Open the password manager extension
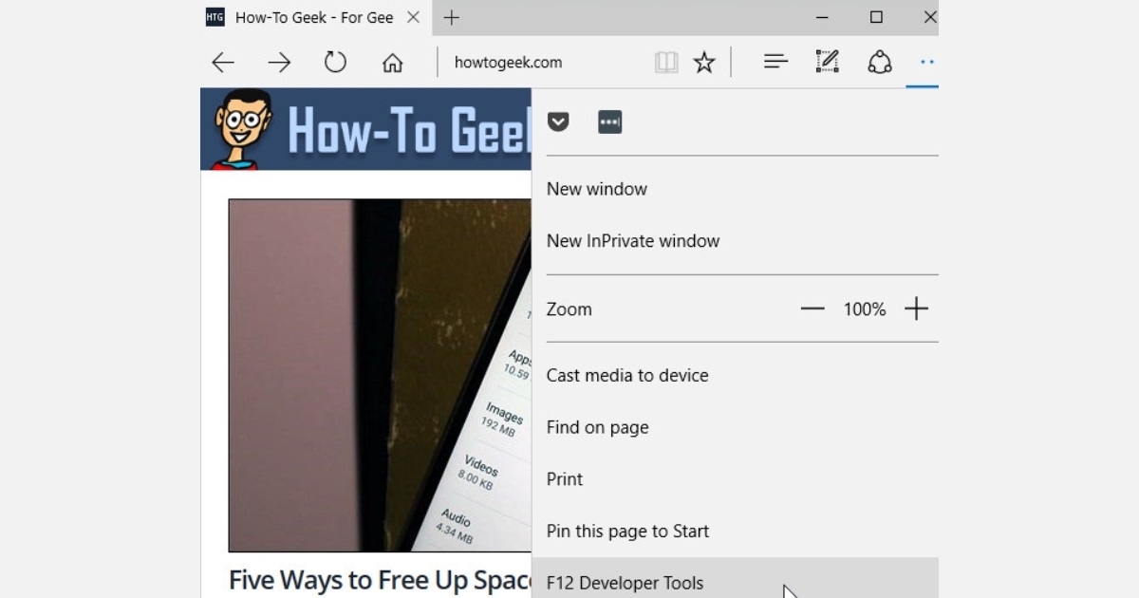The height and width of the screenshot is (598, 1139). (x=609, y=121)
